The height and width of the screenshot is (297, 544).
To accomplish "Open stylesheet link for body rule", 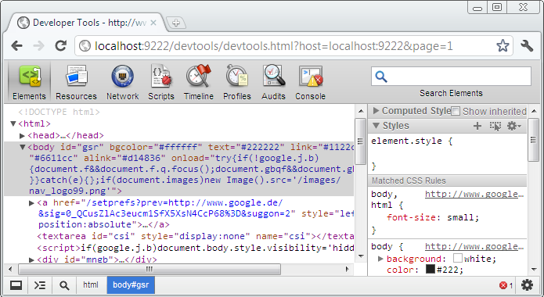I will point(474,246).
